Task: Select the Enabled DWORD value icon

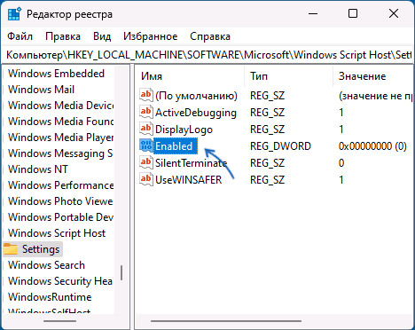Action: [x=146, y=145]
